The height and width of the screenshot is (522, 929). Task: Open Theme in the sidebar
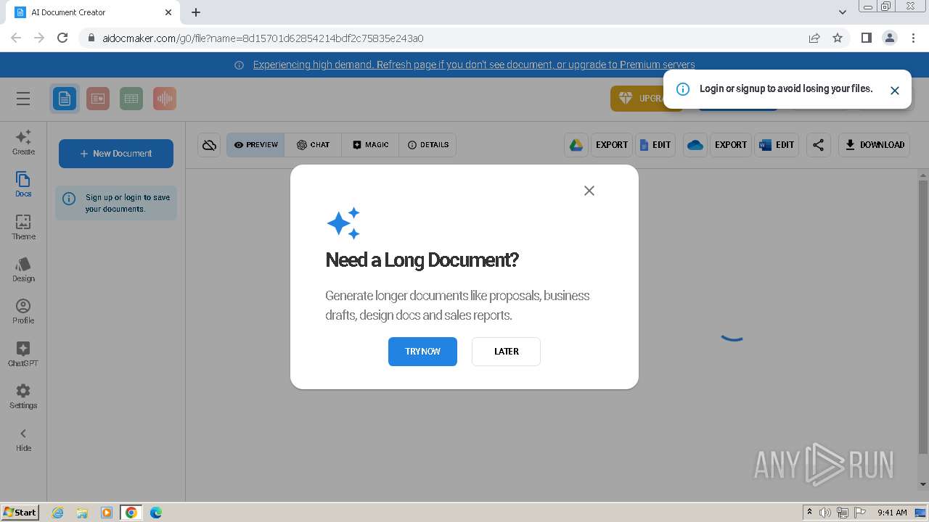coord(23,227)
